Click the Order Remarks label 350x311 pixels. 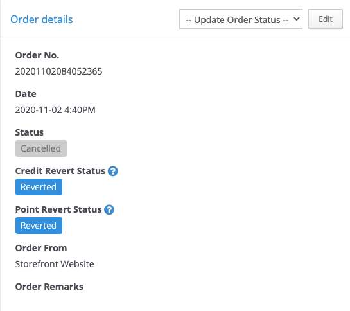click(49, 287)
